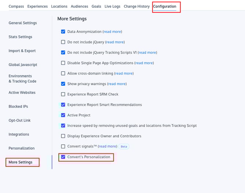Open the Change History tab
Screen dimensions: 245x193
click(x=136, y=7)
